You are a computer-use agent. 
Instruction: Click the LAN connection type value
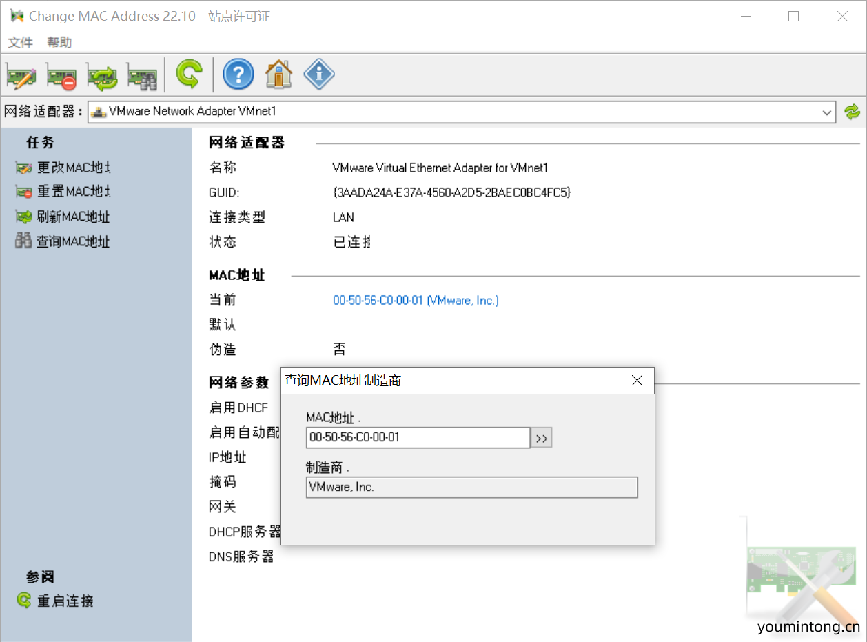tap(343, 217)
